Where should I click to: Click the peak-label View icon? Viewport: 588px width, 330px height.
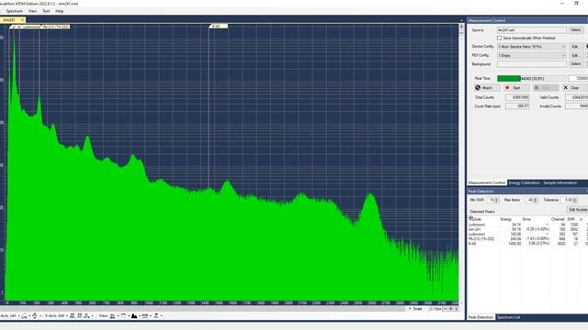pos(156,316)
